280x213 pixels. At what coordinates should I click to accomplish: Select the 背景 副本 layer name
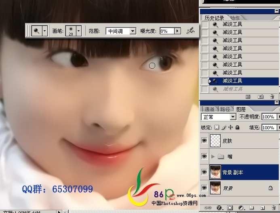(x=233, y=173)
